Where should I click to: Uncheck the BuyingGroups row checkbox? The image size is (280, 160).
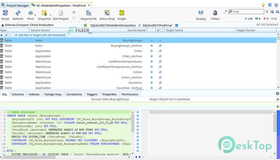pyautogui.click(x=160, y=40)
